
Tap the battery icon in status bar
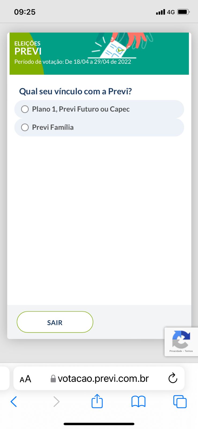coord(183,12)
